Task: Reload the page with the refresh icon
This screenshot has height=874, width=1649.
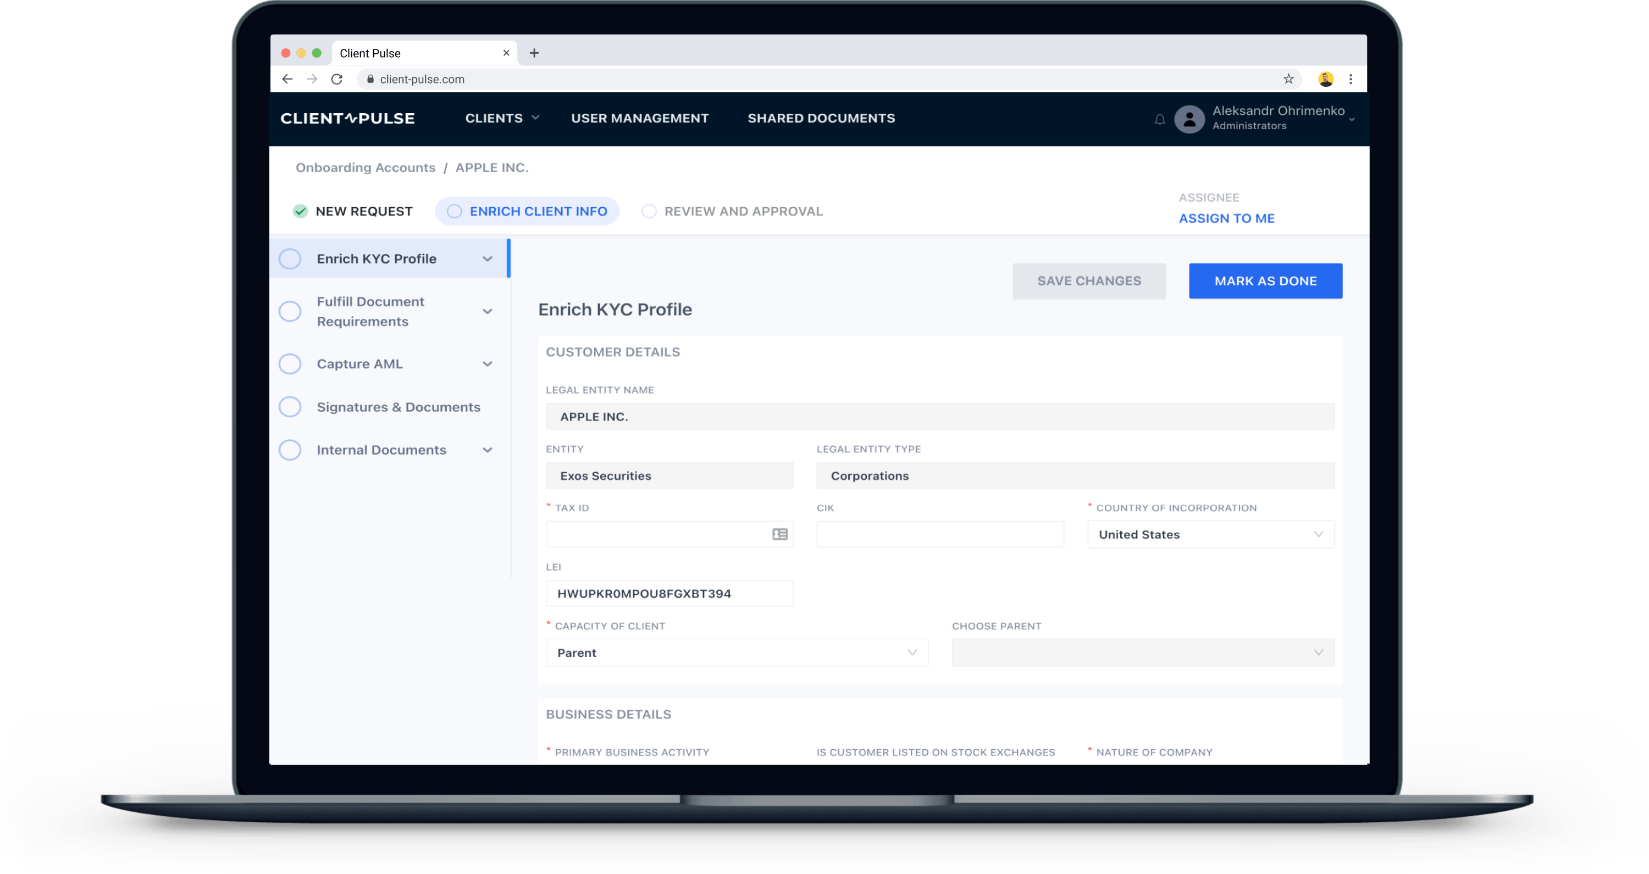Action: pos(337,79)
